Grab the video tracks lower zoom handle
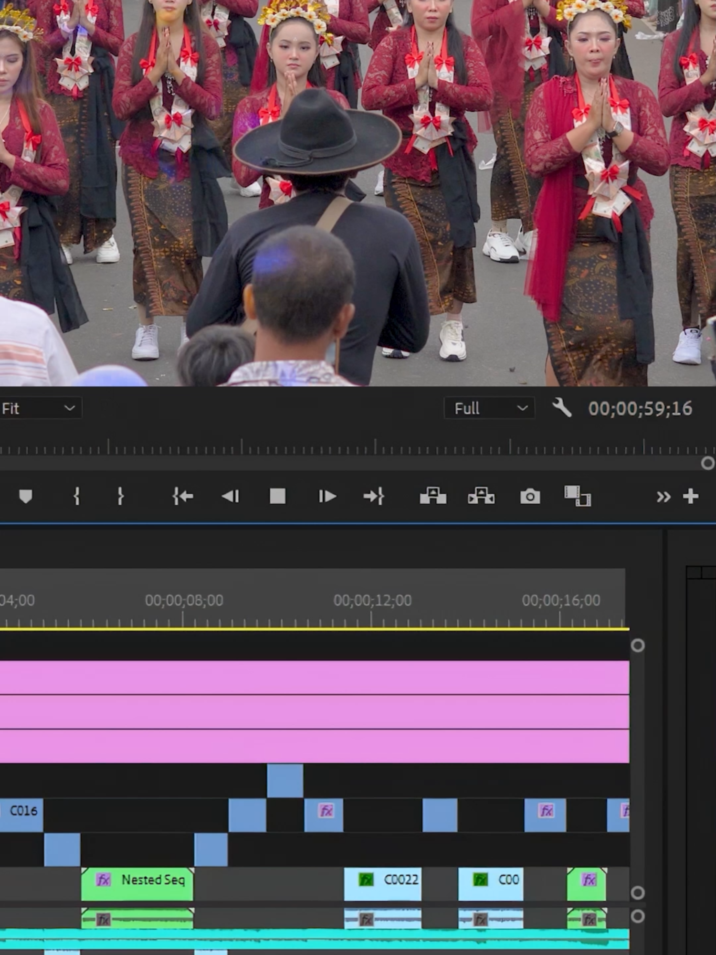The image size is (716, 955). tap(638, 892)
